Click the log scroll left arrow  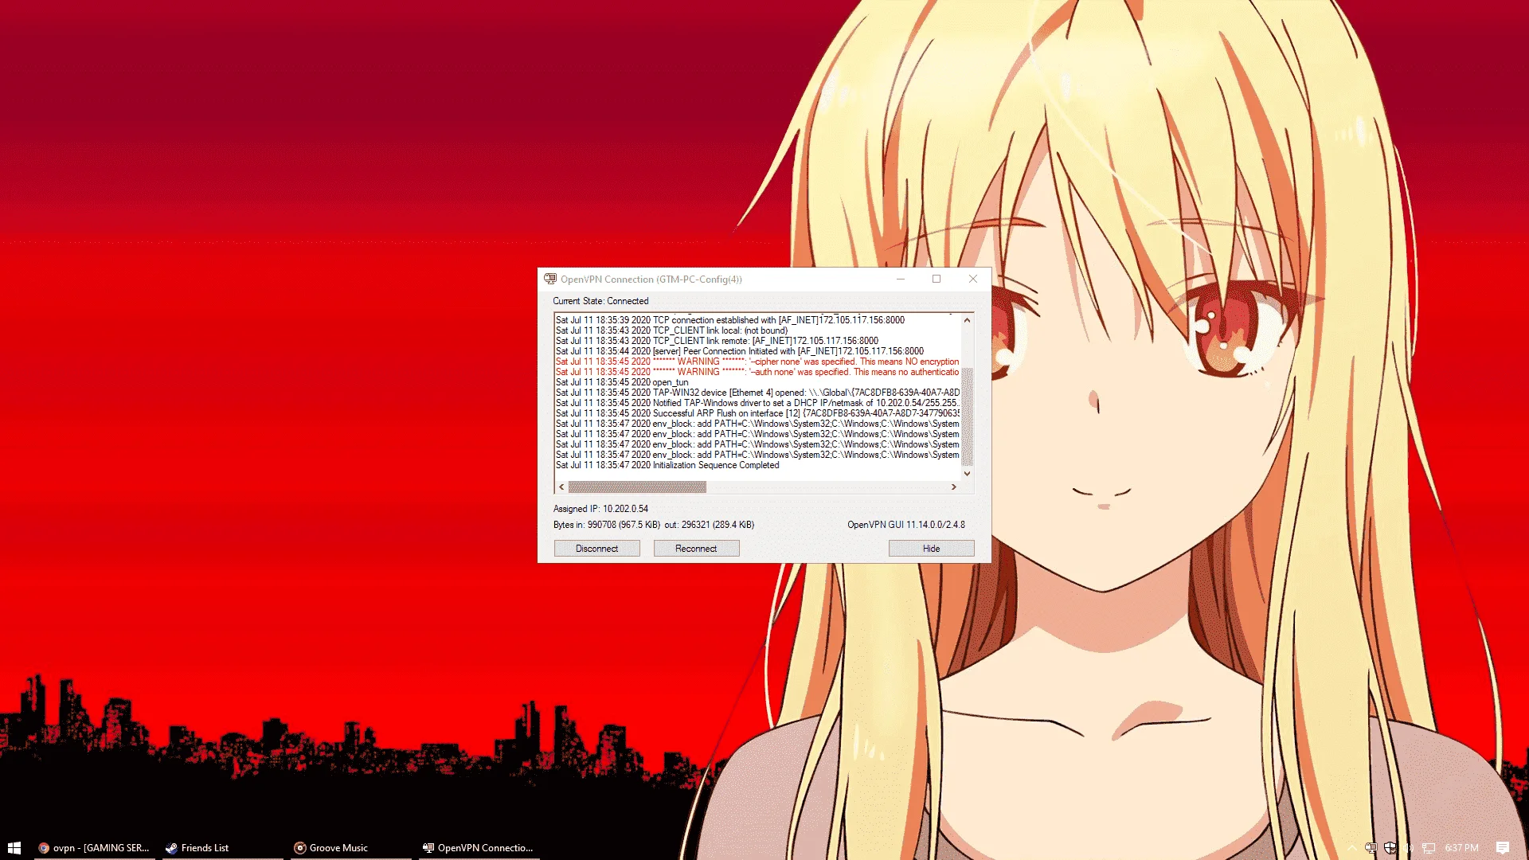coord(561,487)
